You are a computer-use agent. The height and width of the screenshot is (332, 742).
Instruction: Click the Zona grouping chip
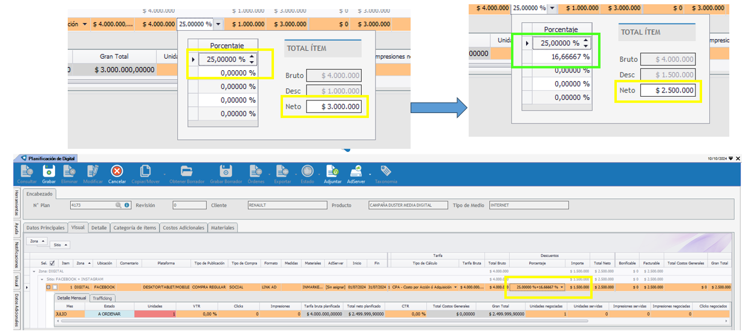click(37, 241)
